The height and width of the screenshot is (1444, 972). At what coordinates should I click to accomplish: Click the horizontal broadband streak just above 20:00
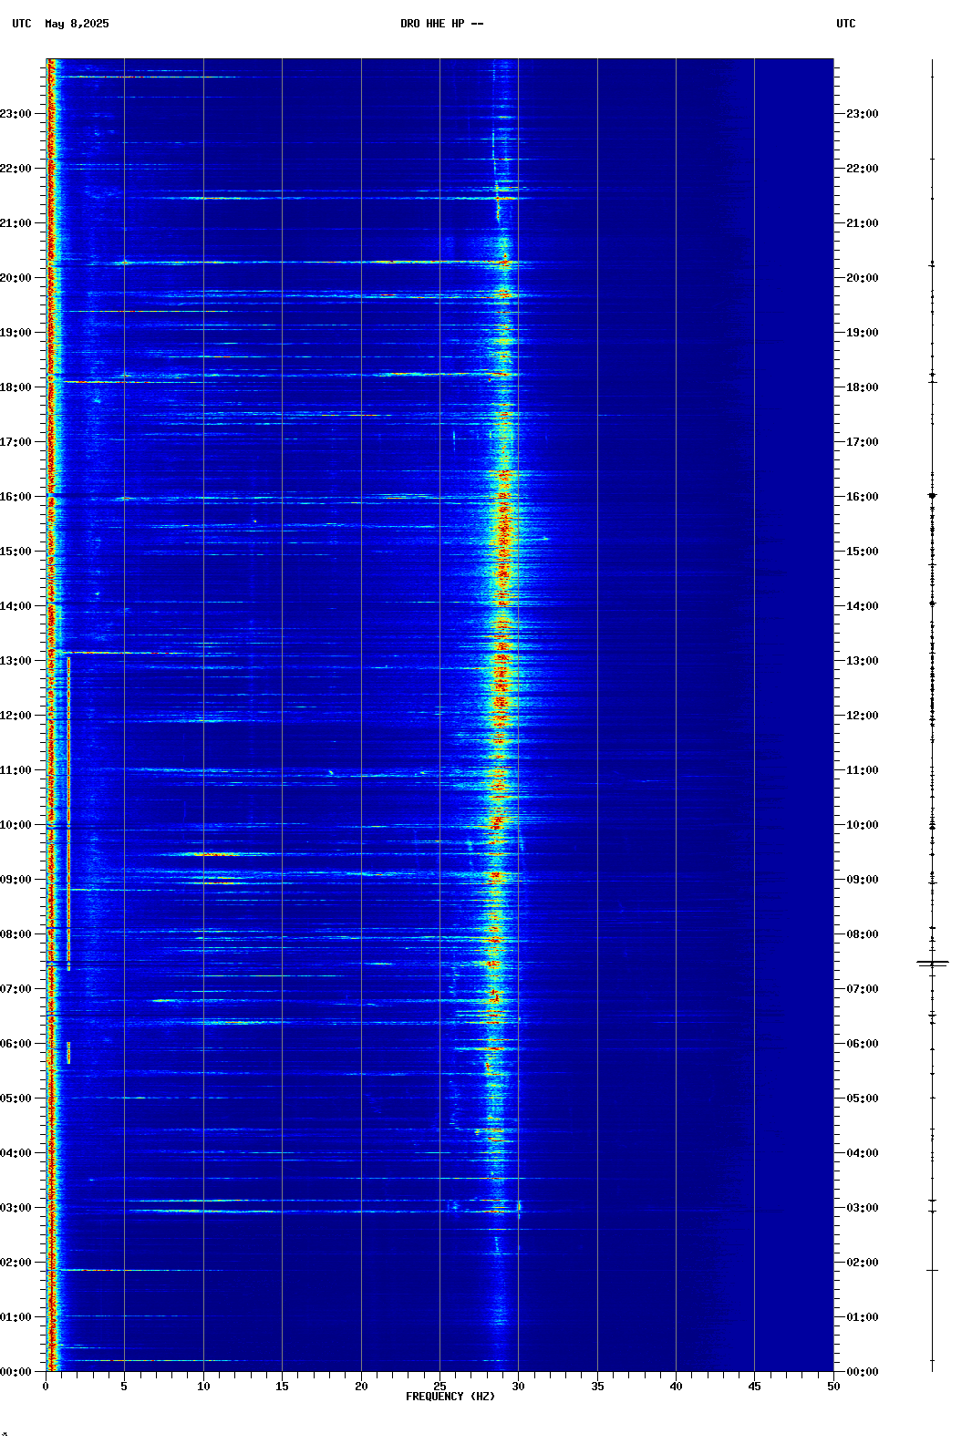310,263
